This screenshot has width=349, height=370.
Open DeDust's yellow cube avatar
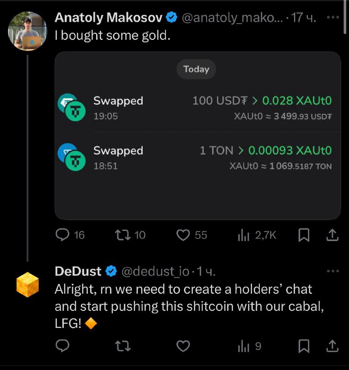28,284
